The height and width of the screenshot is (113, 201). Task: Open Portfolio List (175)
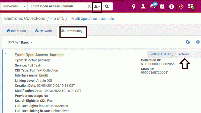point(161,54)
